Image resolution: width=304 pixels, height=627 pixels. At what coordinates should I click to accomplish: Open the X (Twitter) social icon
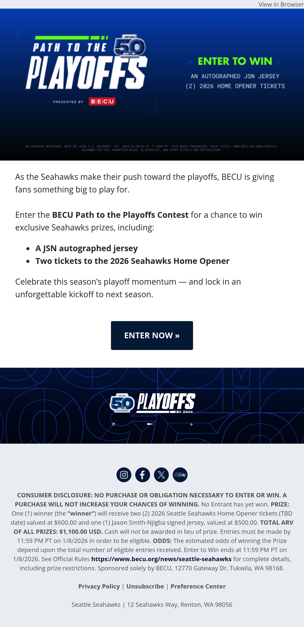161,475
